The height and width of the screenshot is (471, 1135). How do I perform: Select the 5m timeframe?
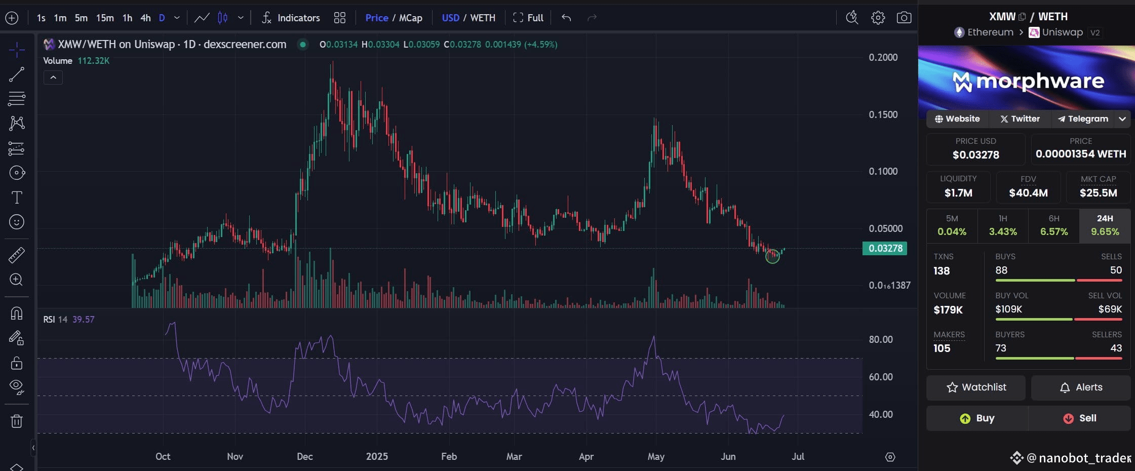pos(81,18)
